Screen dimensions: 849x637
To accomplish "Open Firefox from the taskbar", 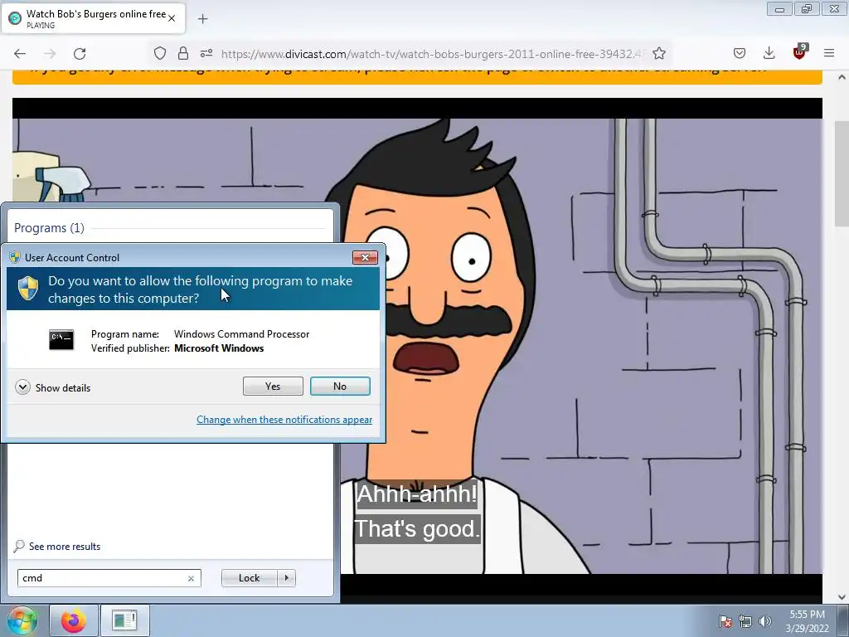I will pos(74,620).
